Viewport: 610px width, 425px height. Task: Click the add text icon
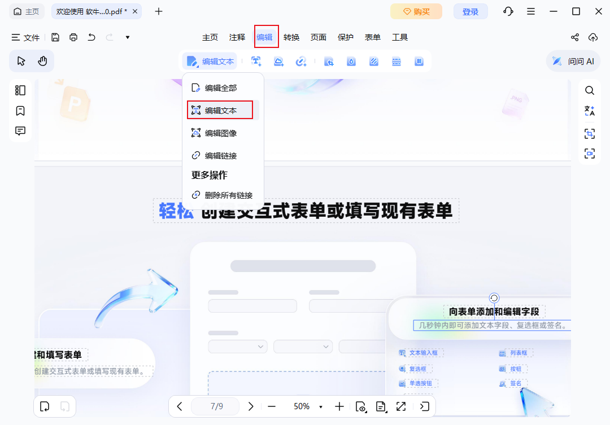(256, 62)
